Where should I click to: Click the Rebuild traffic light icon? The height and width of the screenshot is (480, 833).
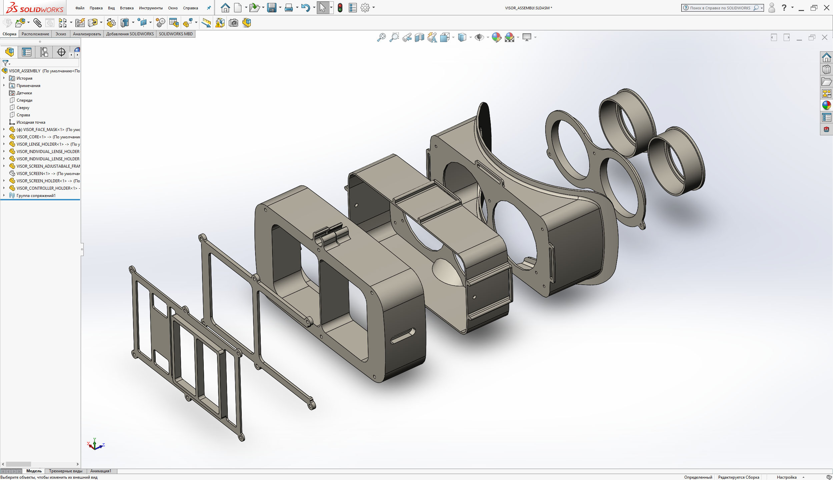340,8
